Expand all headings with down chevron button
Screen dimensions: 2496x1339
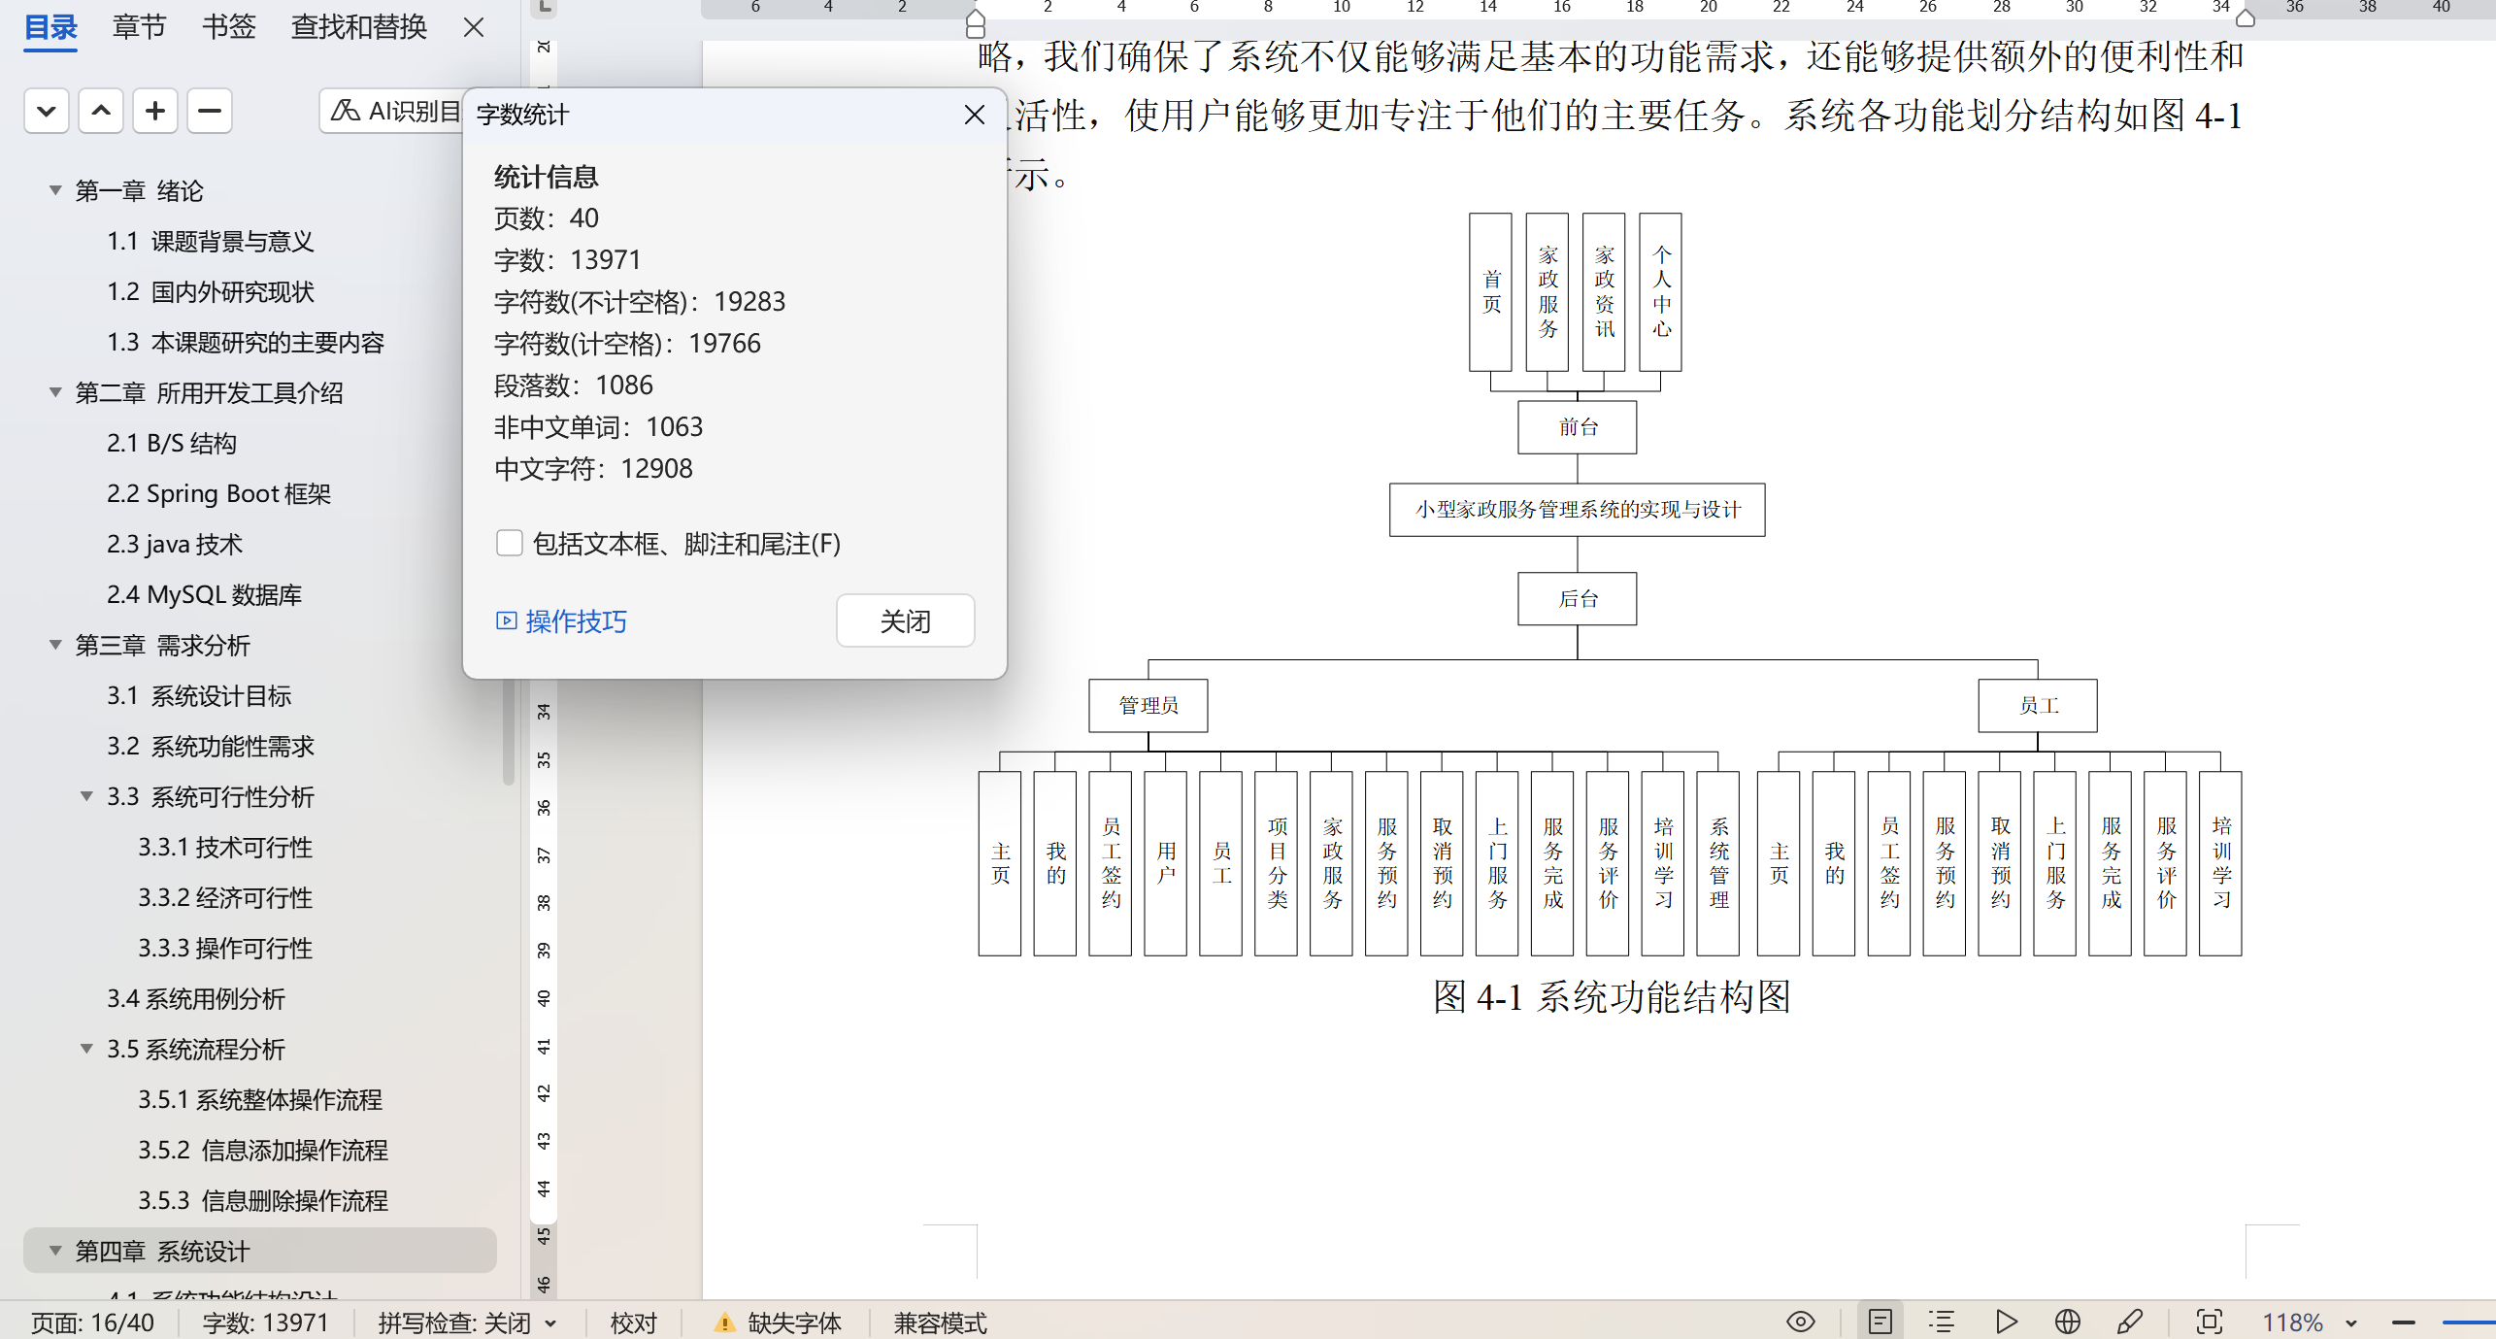pyautogui.click(x=46, y=112)
